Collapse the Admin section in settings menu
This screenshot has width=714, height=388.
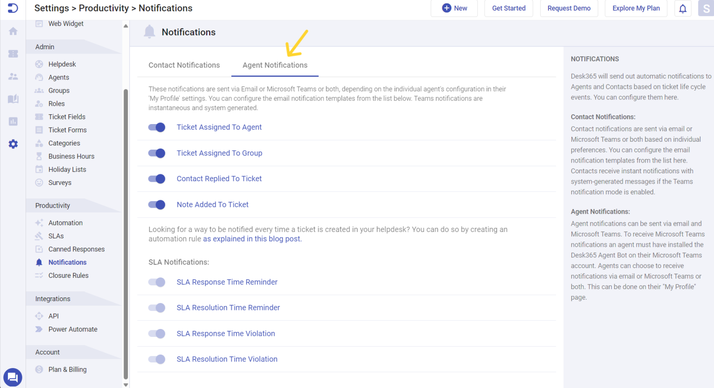tap(45, 46)
